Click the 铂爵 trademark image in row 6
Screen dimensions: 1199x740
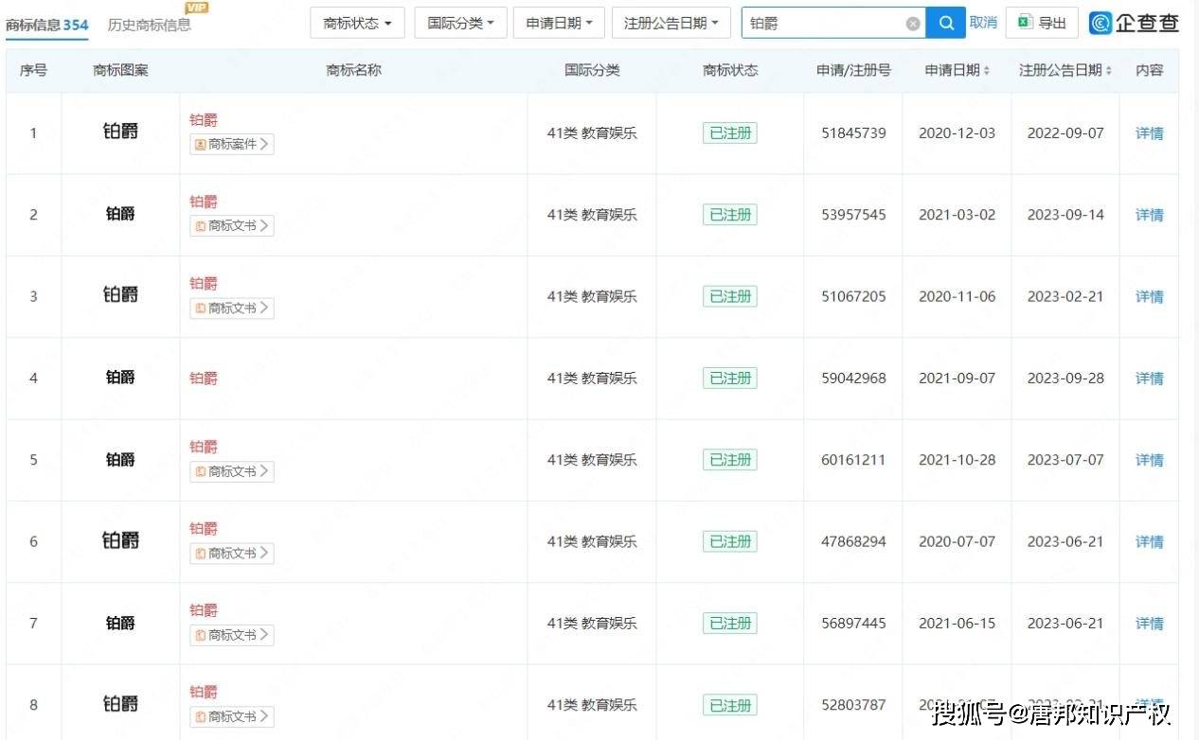120,541
